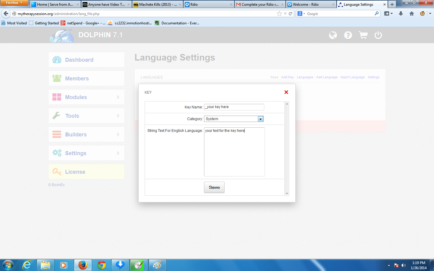Open Dashboard from the sidebar
Screen dimensions: 434x271
79,60
